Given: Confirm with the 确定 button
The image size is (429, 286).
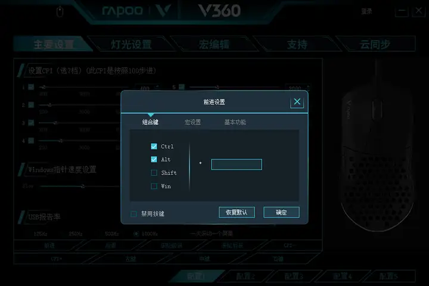Looking at the screenshot, I should click(x=281, y=212).
